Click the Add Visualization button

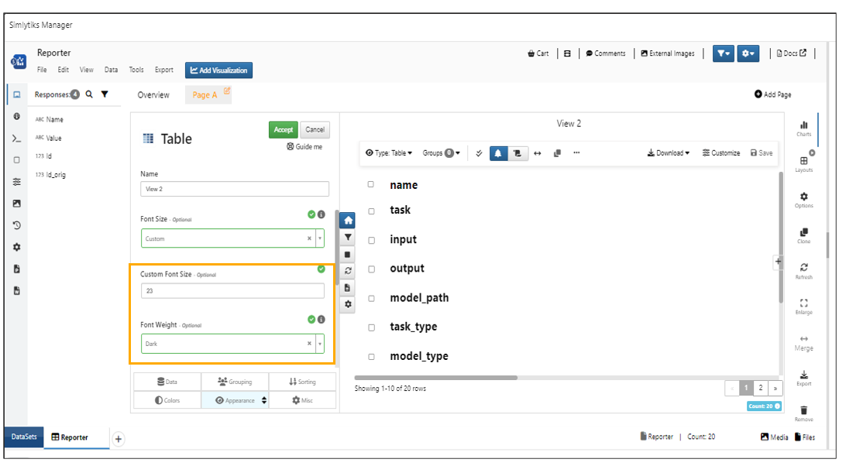(x=218, y=70)
